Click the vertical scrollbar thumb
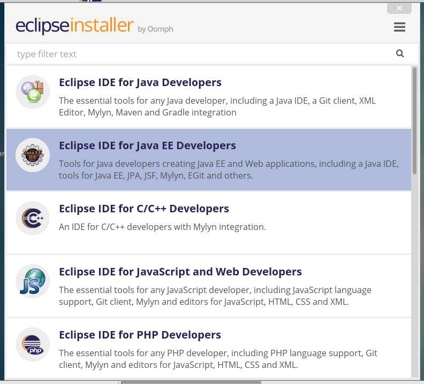 414,120
